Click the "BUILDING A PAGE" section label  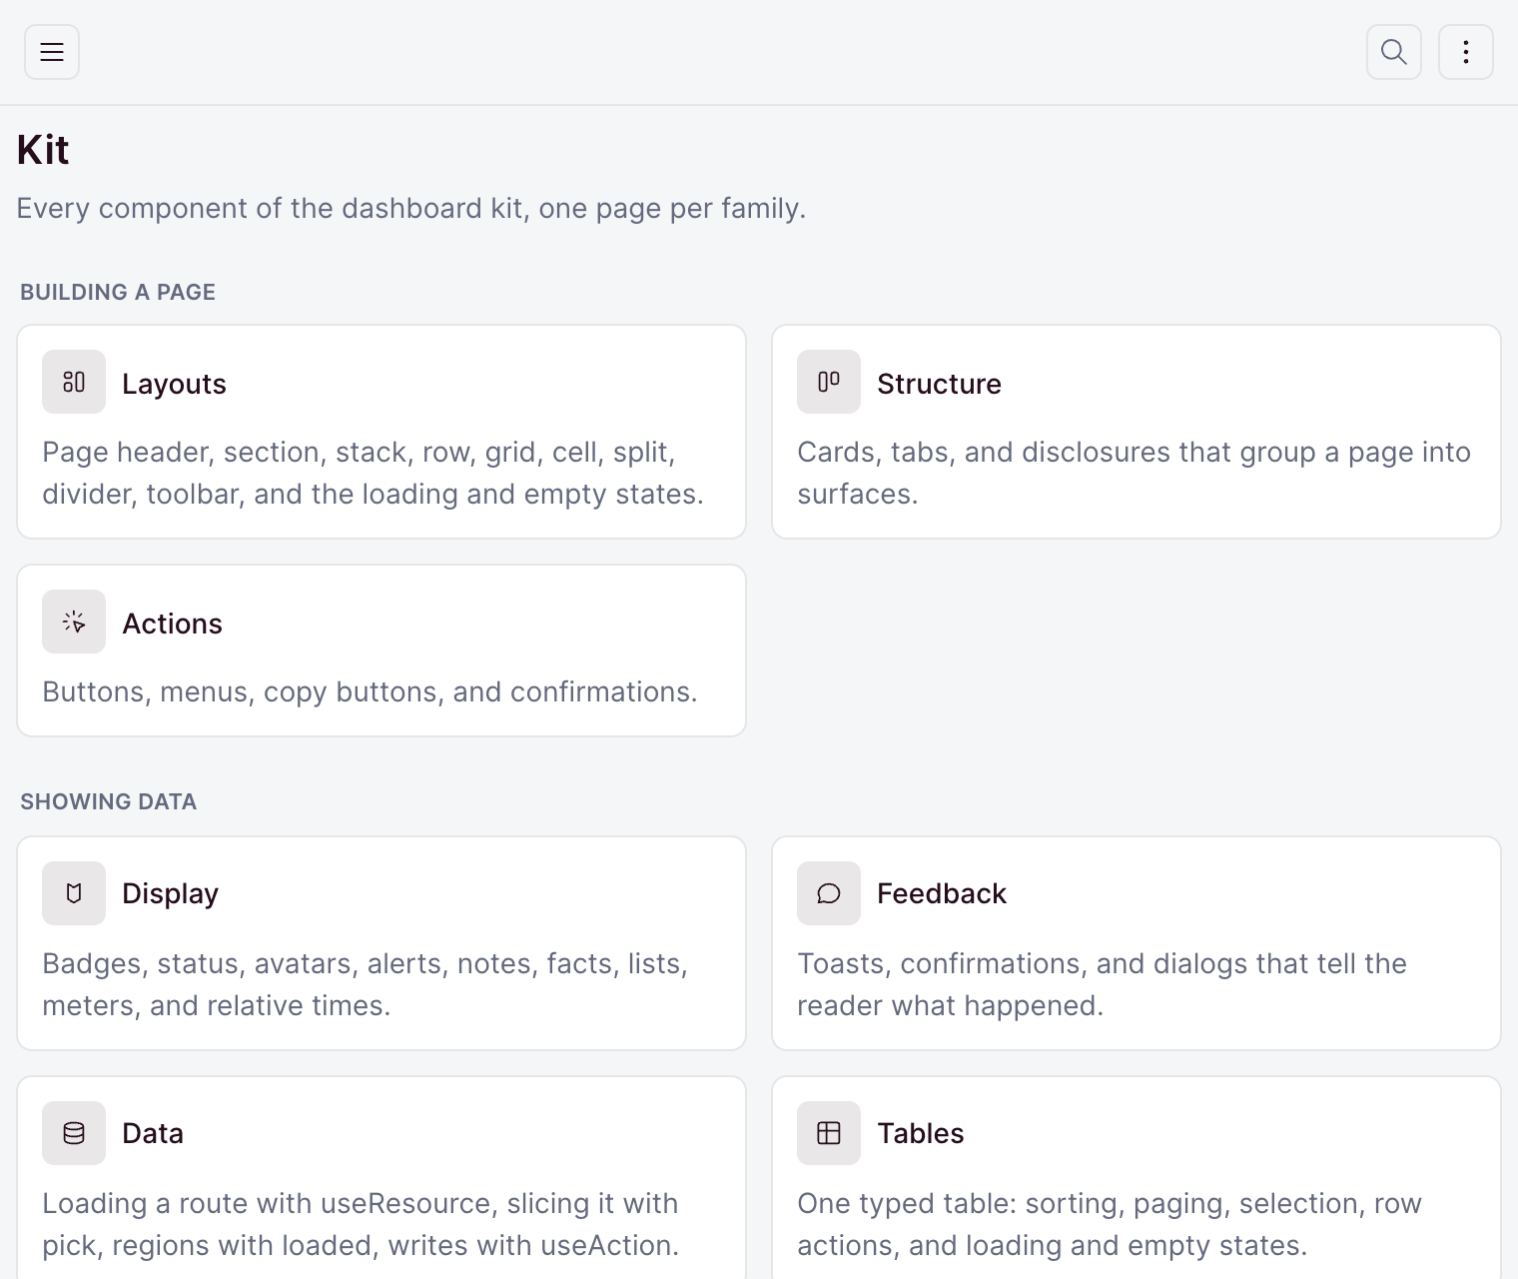118,292
